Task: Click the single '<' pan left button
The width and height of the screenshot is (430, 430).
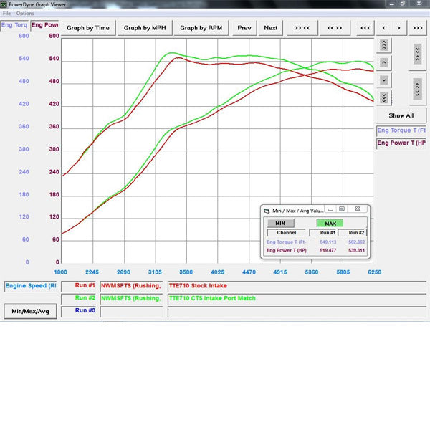Action: (x=384, y=28)
